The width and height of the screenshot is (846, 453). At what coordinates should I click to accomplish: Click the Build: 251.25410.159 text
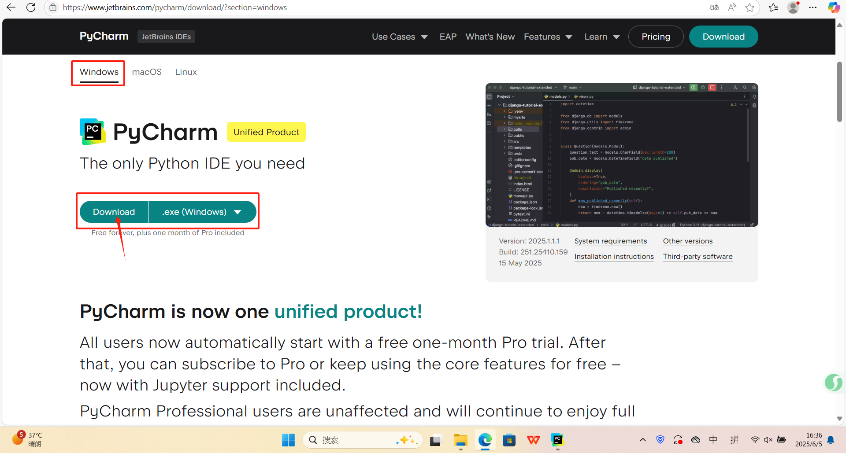pyautogui.click(x=533, y=252)
